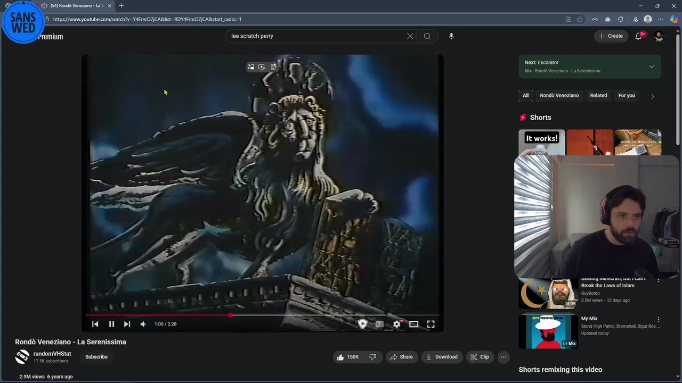Enter fullscreen mode
The height and width of the screenshot is (383, 682).
pyautogui.click(x=431, y=324)
